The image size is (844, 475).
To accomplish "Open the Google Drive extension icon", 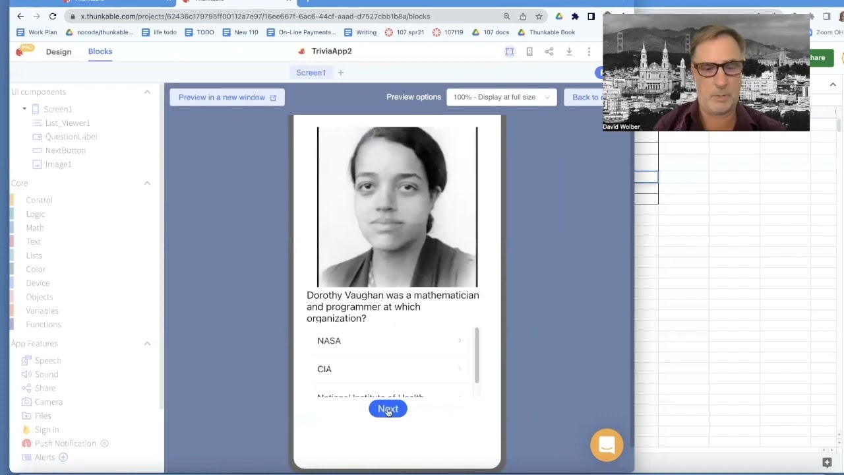I will [x=559, y=16].
